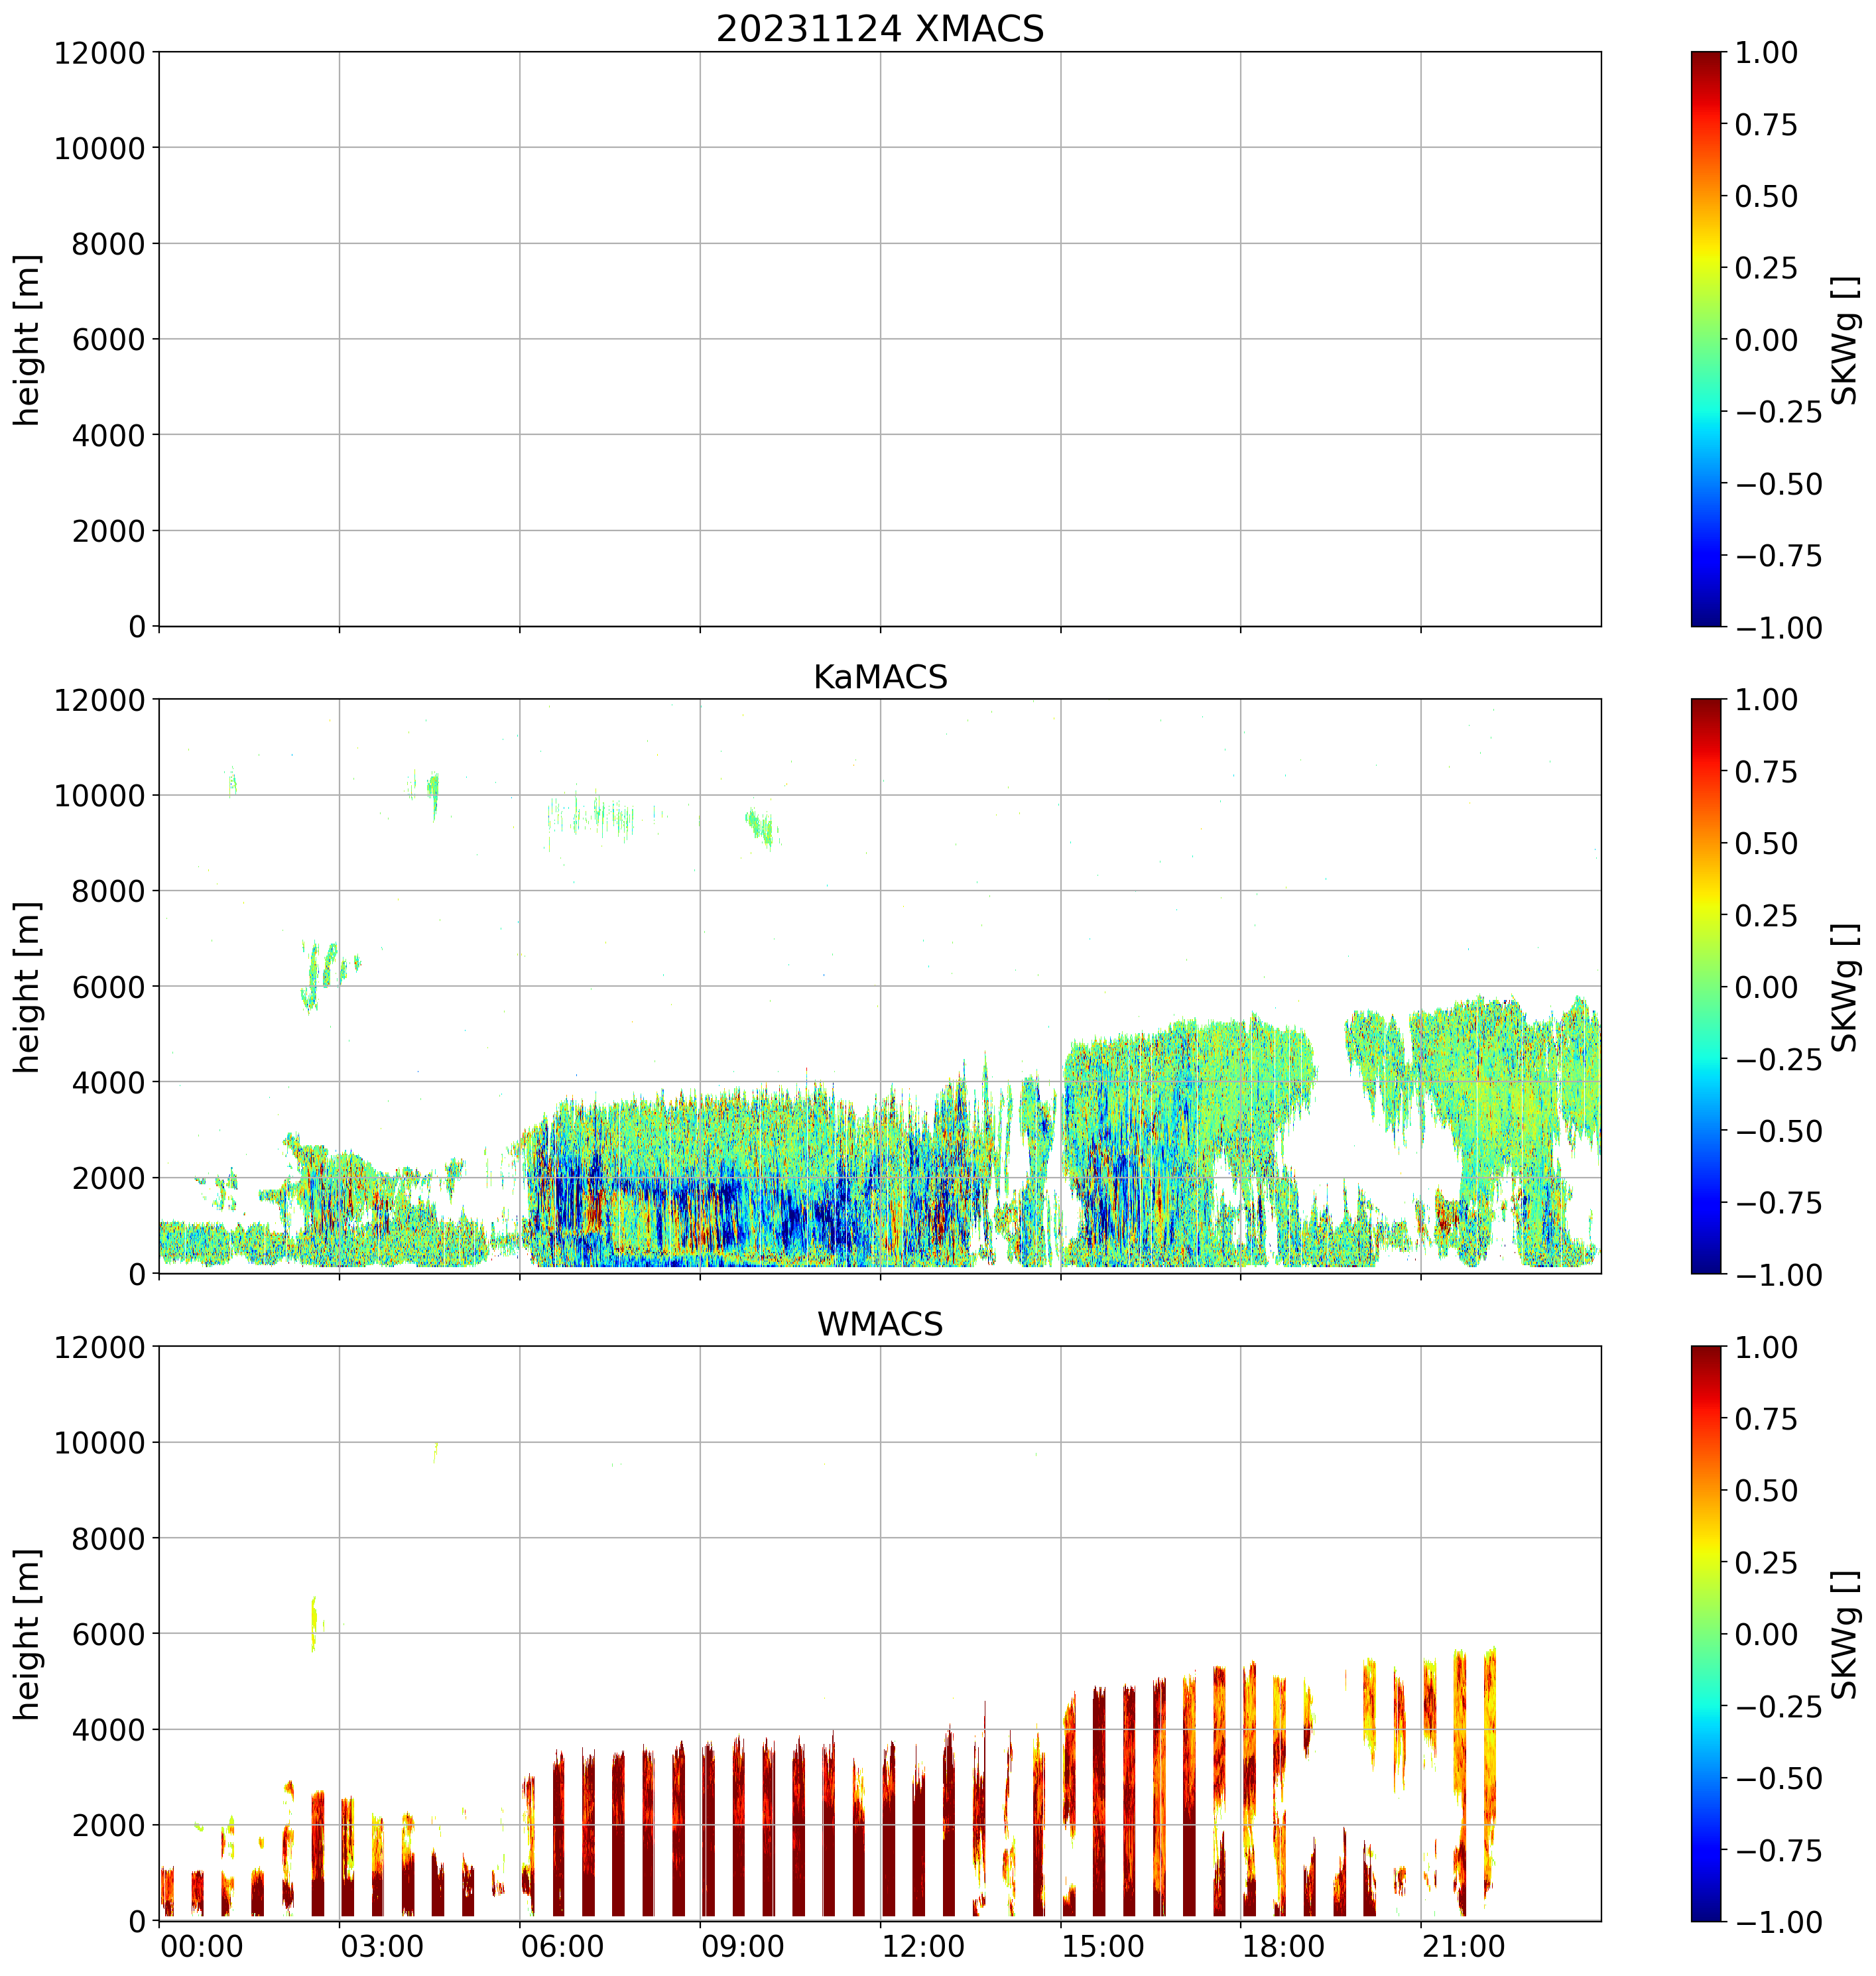Click the 0.00 tick on XMACS colorbar
This screenshot has width=1876, height=1976.
point(1766,340)
